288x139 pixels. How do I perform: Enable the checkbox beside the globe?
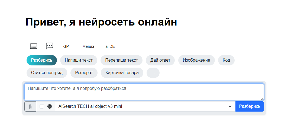click(42, 106)
